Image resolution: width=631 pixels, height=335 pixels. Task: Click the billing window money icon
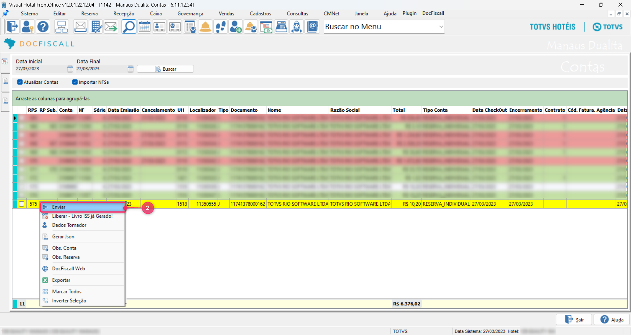click(x=266, y=27)
